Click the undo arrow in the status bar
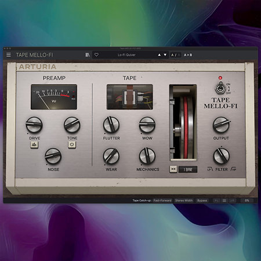Image resolution: width=261 pixels, height=261 pixels. pos(216,201)
